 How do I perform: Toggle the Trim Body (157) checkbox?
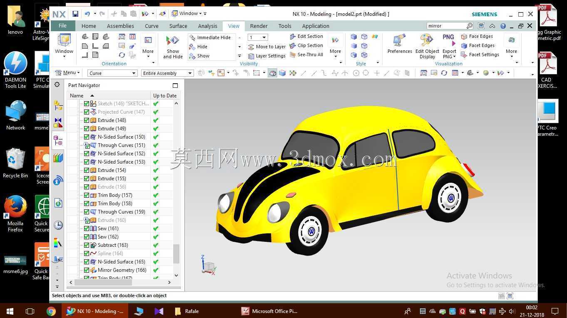coord(87,195)
